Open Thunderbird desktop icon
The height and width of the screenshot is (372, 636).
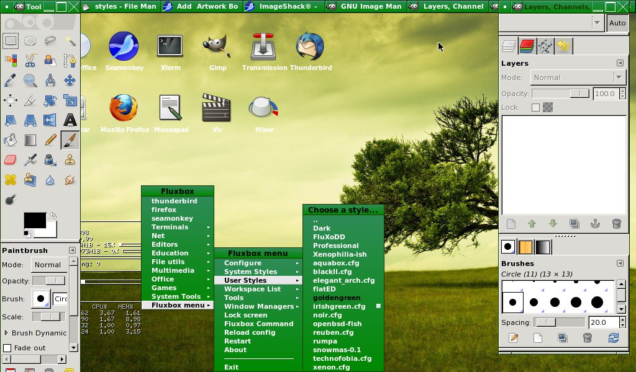click(311, 52)
